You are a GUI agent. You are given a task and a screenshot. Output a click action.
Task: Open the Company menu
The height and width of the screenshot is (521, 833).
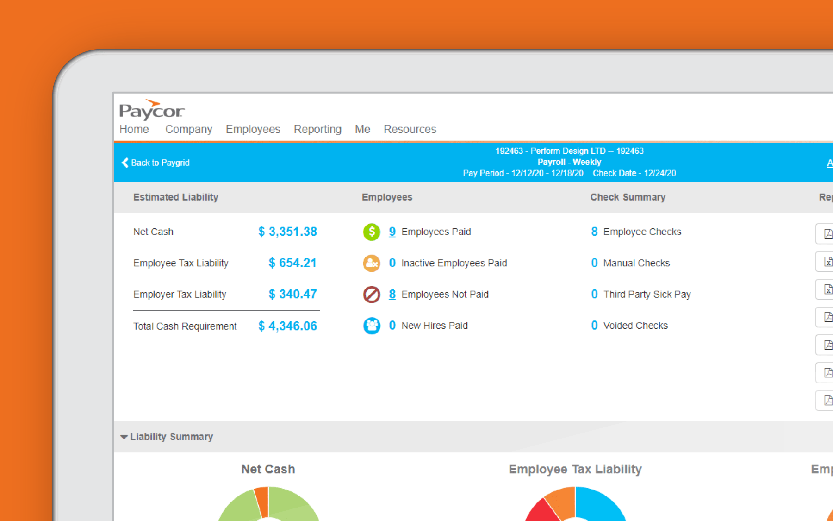189,129
